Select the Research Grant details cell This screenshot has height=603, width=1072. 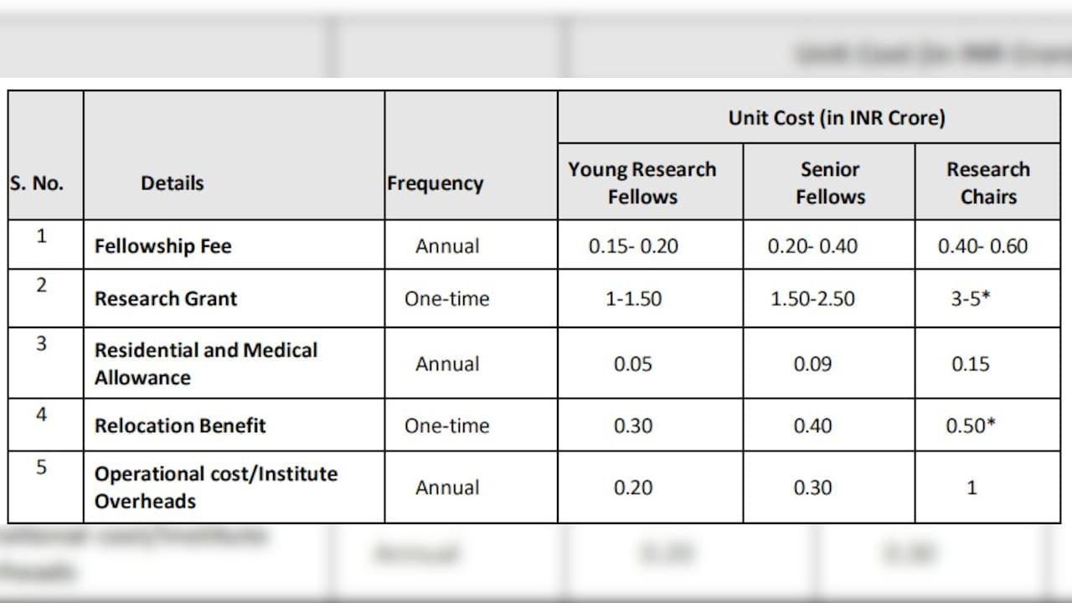coord(166,299)
